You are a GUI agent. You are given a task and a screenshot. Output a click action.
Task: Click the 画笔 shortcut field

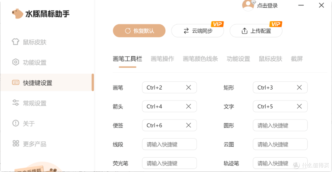pyautogui.click(x=169, y=87)
